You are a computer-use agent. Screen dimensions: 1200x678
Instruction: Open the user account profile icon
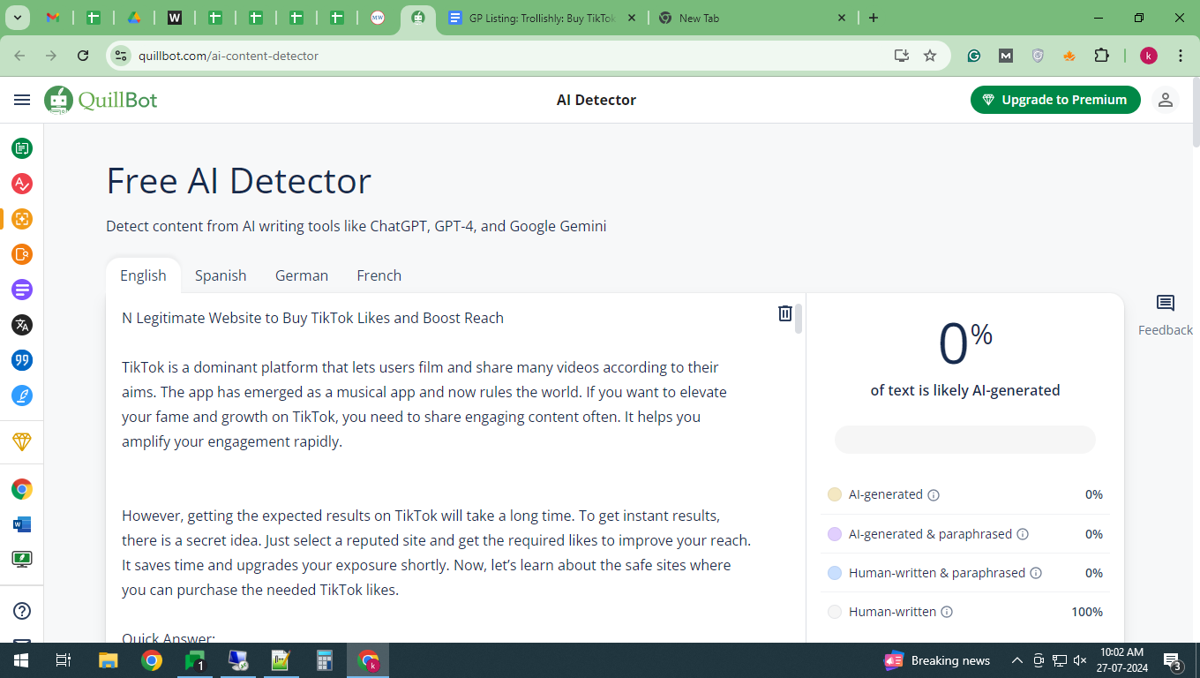pyautogui.click(x=1166, y=100)
